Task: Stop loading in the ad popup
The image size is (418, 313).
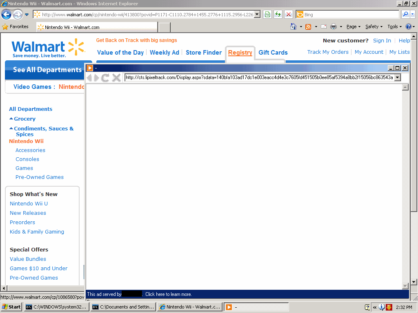Action: point(116,78)
